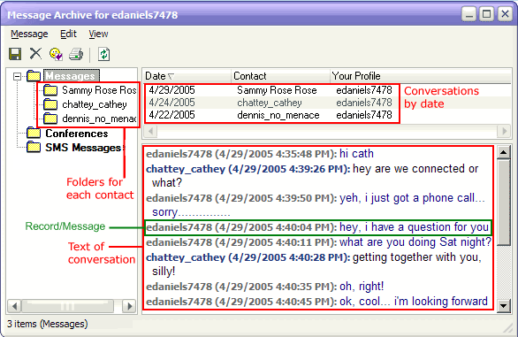Click Sammy Rose Rose in Contact column
Viewport: 518px width, 337px height.
click(277, 90)
